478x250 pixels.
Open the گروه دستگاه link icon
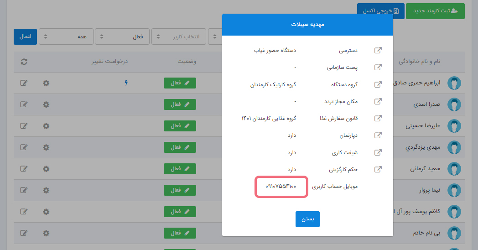tap(378, 84)
